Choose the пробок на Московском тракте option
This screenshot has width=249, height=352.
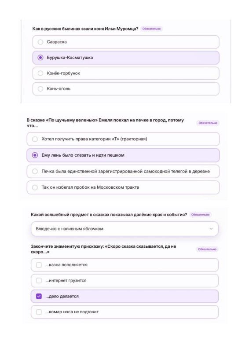[x=123, y=187]
